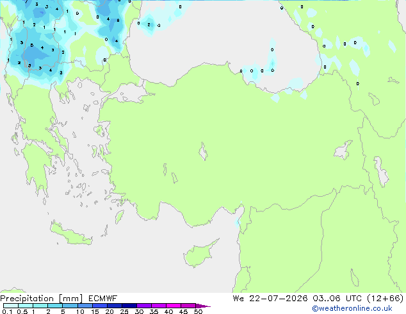This screenshot has width=406, height=314.
Task: Click the '(12+66)' forecast offset text
Action: 386,299
